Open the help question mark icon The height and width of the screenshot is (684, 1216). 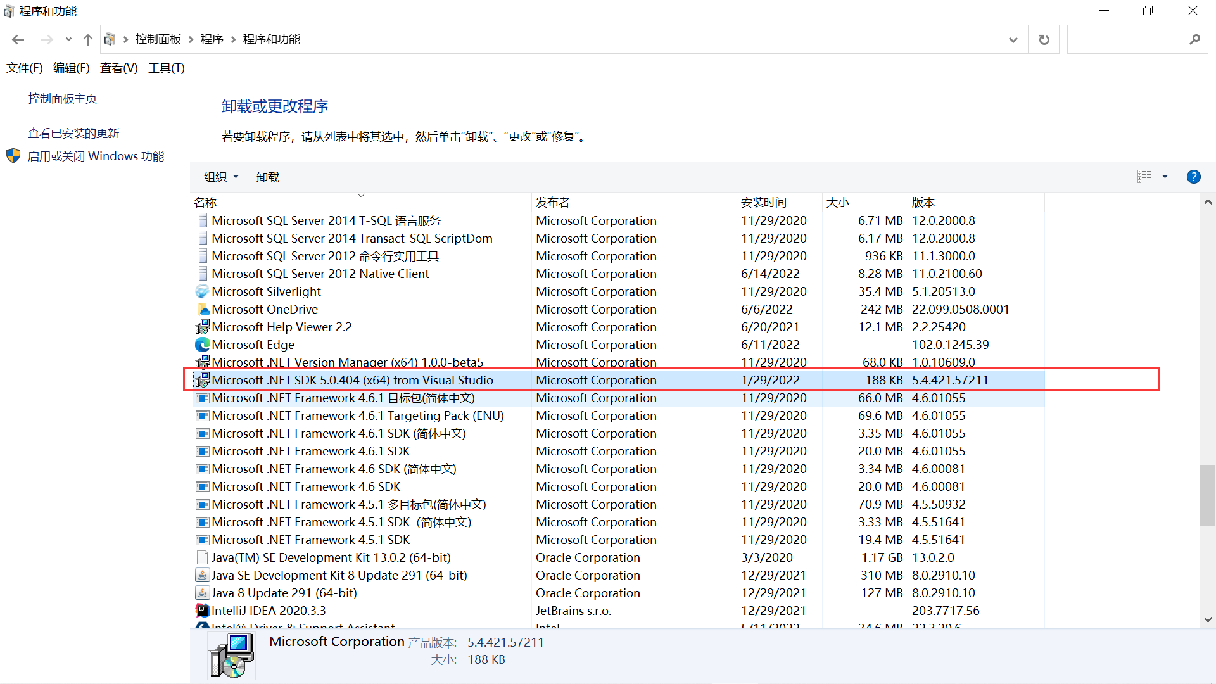pos(1193,177)
